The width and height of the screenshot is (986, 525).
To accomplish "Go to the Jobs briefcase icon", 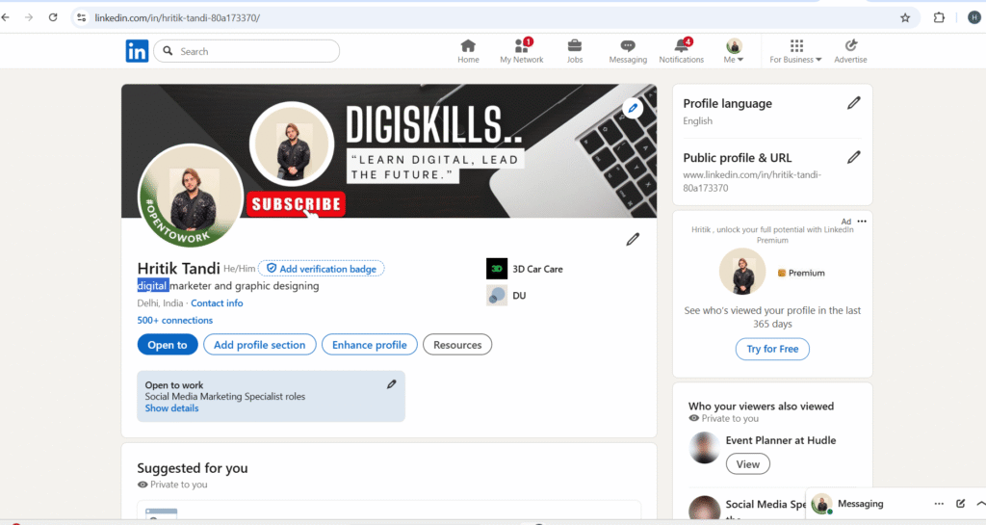I will (x=575, y=46).
